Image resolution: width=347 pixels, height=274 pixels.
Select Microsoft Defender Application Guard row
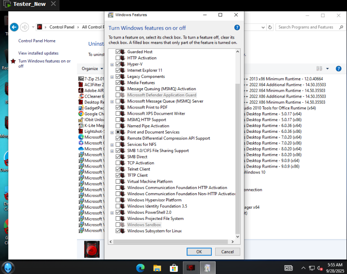pos(162,95)
